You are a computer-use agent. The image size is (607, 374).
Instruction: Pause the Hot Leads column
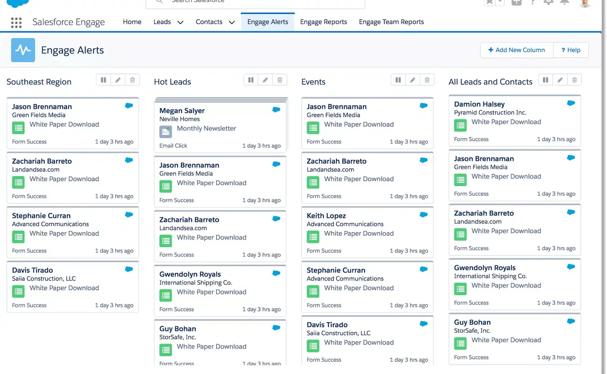point(251,80)
